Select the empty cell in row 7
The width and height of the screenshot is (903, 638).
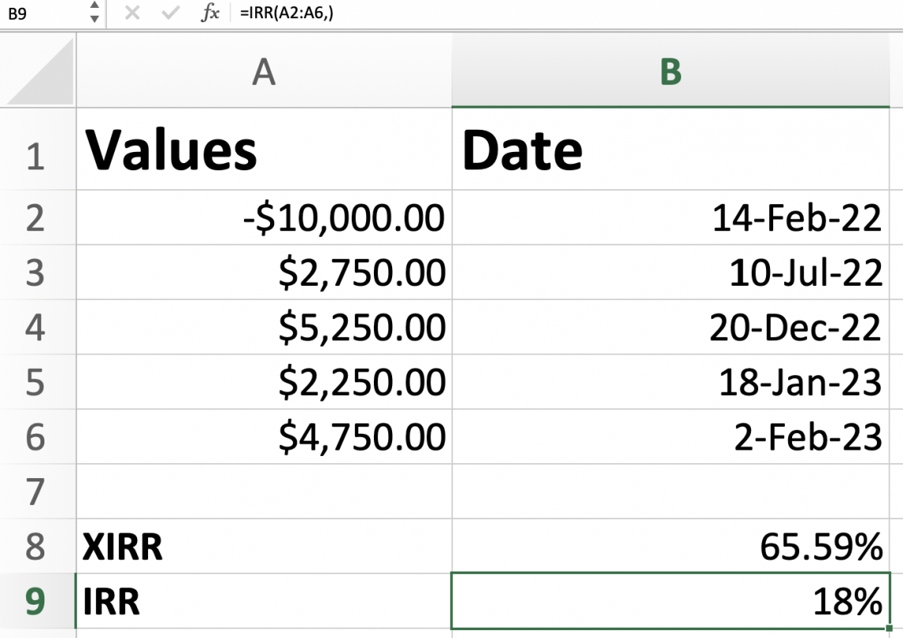tap(261, 491)
